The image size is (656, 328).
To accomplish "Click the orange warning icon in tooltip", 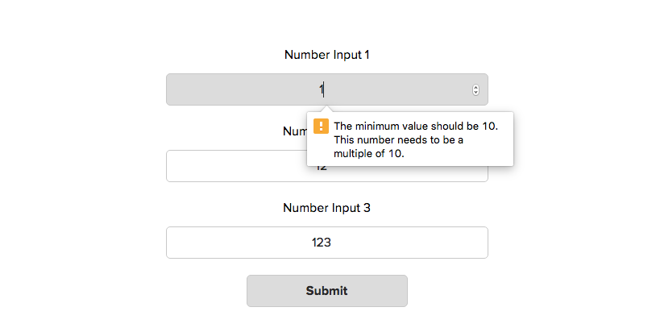I will (x=321, y=126).
